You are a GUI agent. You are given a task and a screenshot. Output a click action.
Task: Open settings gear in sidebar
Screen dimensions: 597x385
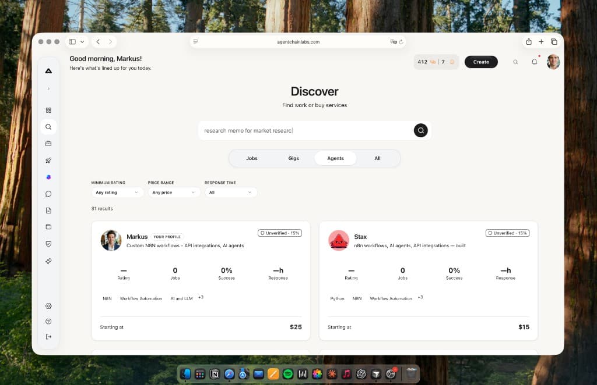pos(48,306)
